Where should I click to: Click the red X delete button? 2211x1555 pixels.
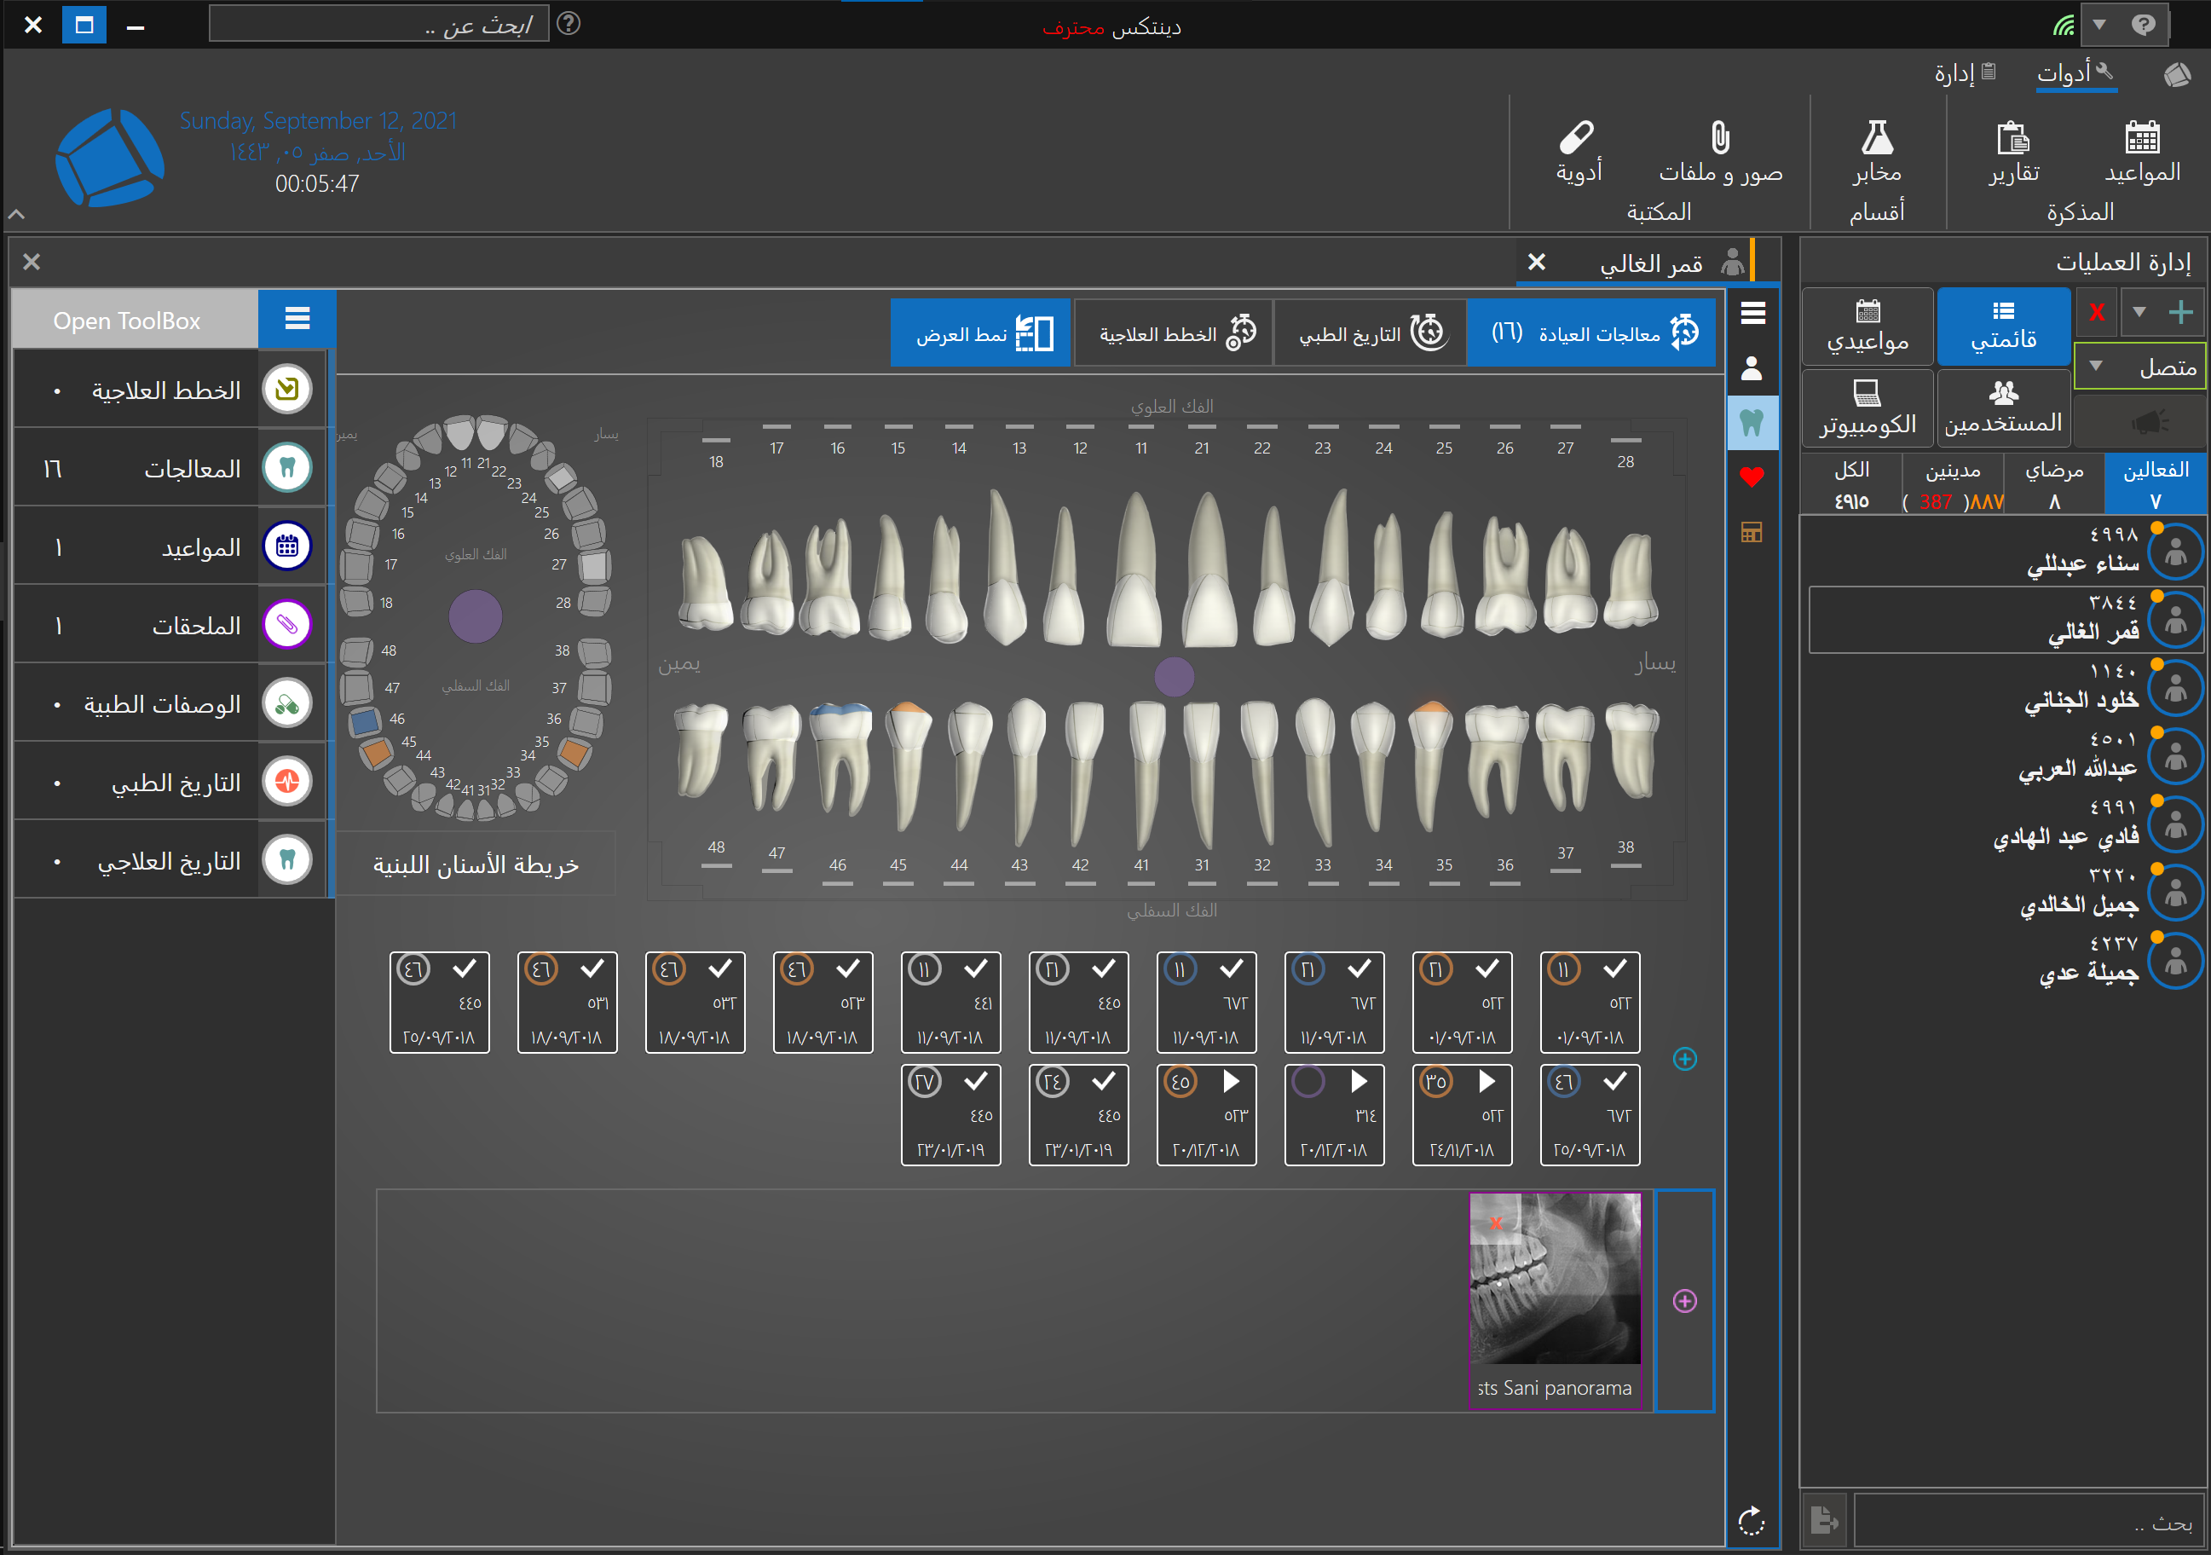click(x=2097, y=312)
